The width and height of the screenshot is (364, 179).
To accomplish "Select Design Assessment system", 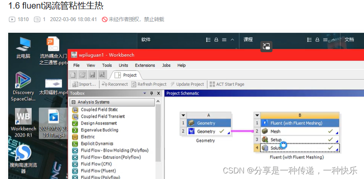I will pos(95,123).
